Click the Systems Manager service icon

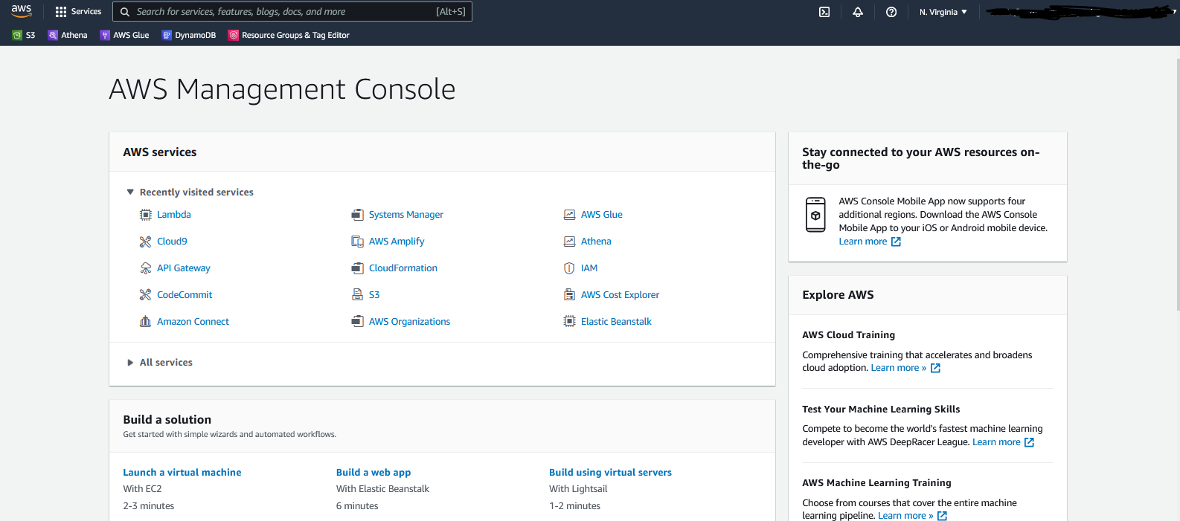[358, 215]
